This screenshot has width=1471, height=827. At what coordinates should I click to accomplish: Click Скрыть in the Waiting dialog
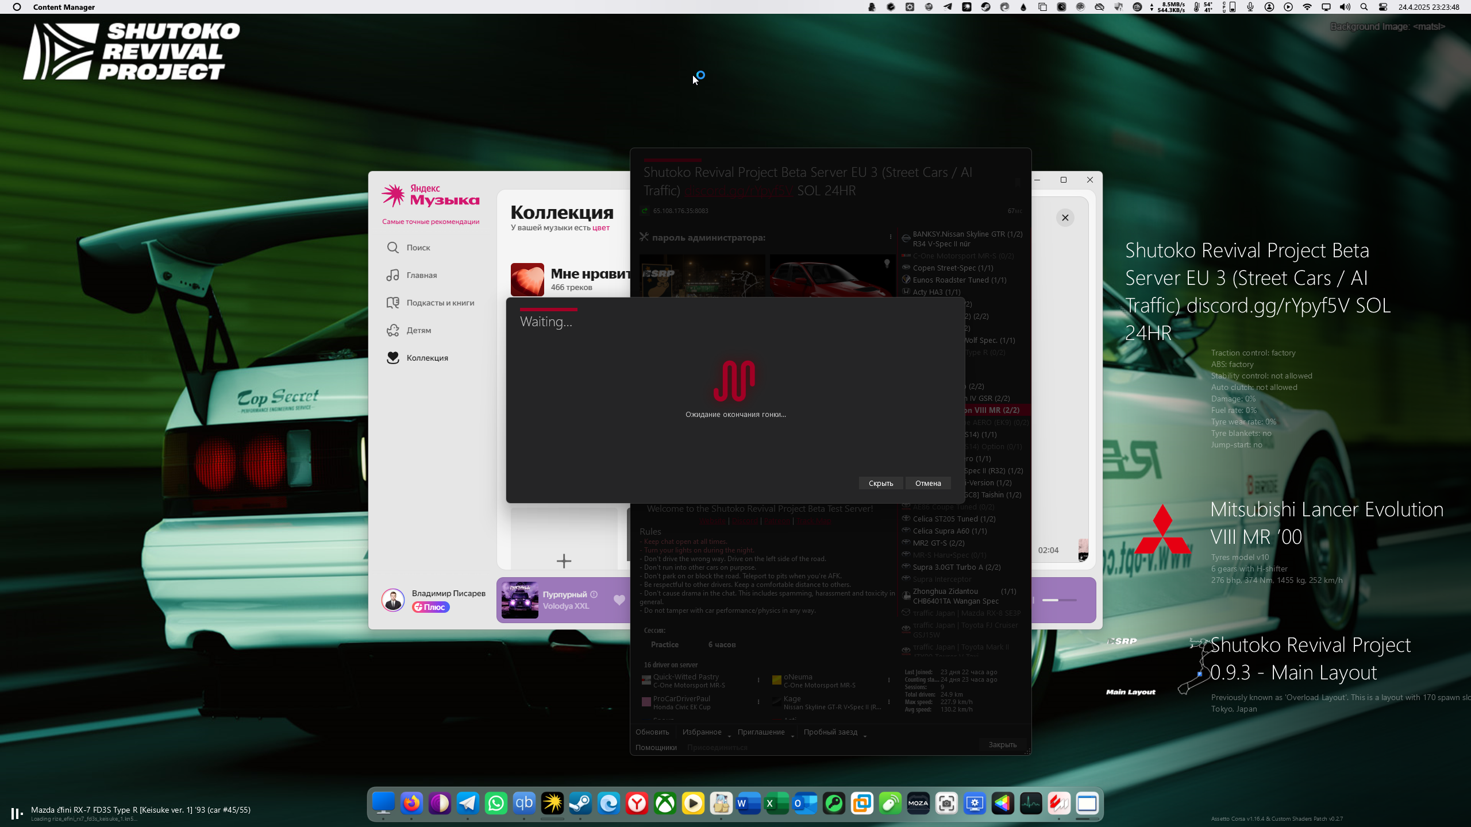[881, 484]
